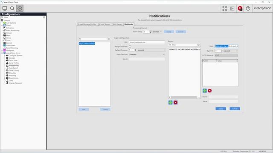
Task: Remove header with round red X
Action: 209,91
